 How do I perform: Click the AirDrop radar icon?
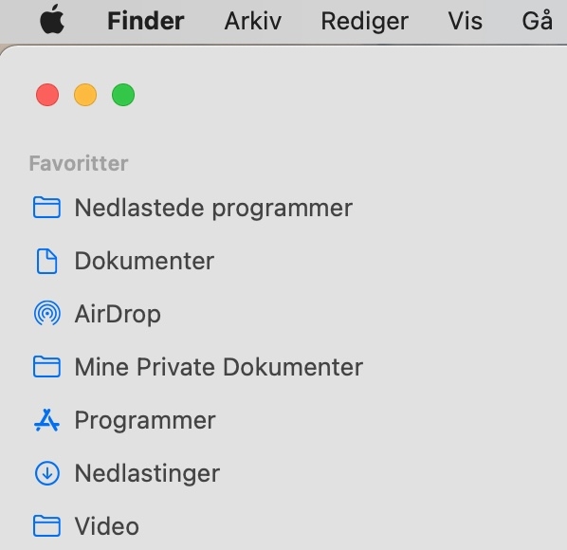coord(47,314)
